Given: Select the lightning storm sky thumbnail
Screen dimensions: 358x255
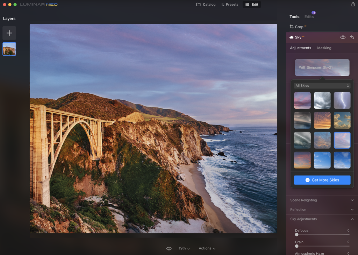Looking at the screenshot, I should coord(342,100).
